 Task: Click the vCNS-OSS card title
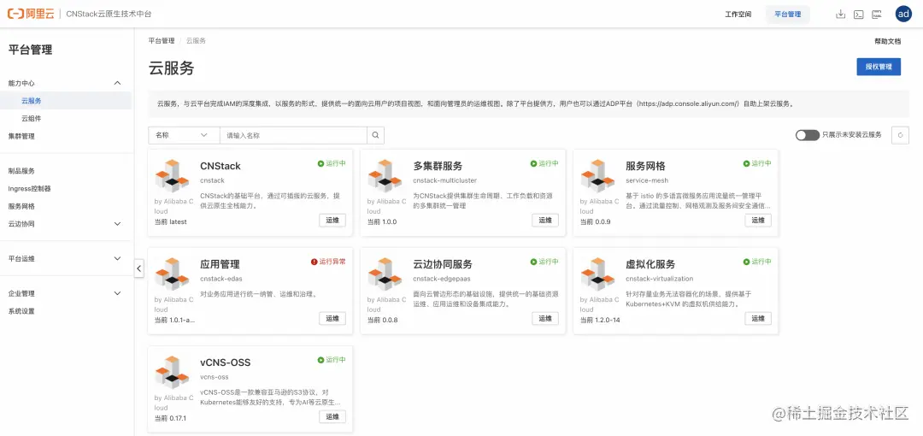[226, 362]
